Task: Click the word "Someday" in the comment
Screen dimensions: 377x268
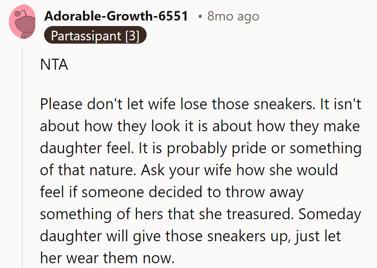Action: [x=330, y=214]
